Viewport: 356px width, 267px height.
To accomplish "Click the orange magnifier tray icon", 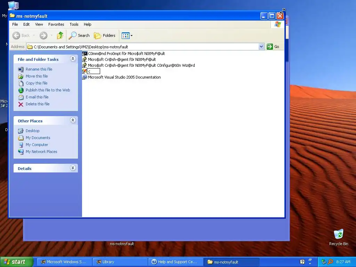I will 331,262.
